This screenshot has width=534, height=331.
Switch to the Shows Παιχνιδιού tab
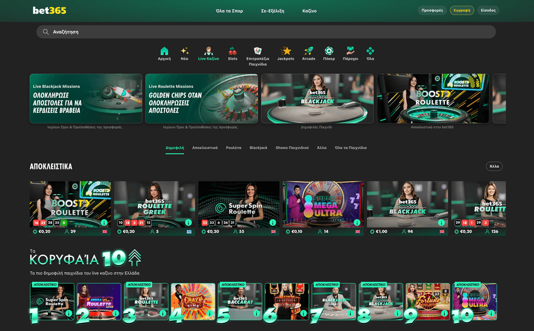coord(292,148)
